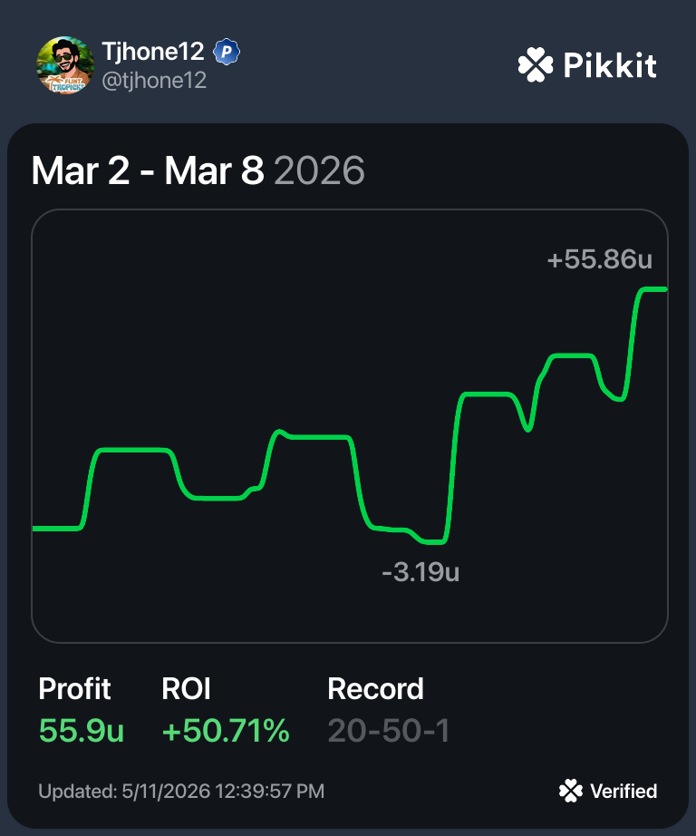This screenshot has height=836, width=696.
Task: Click the Tjhone12 username
Action: coord(153,52)
